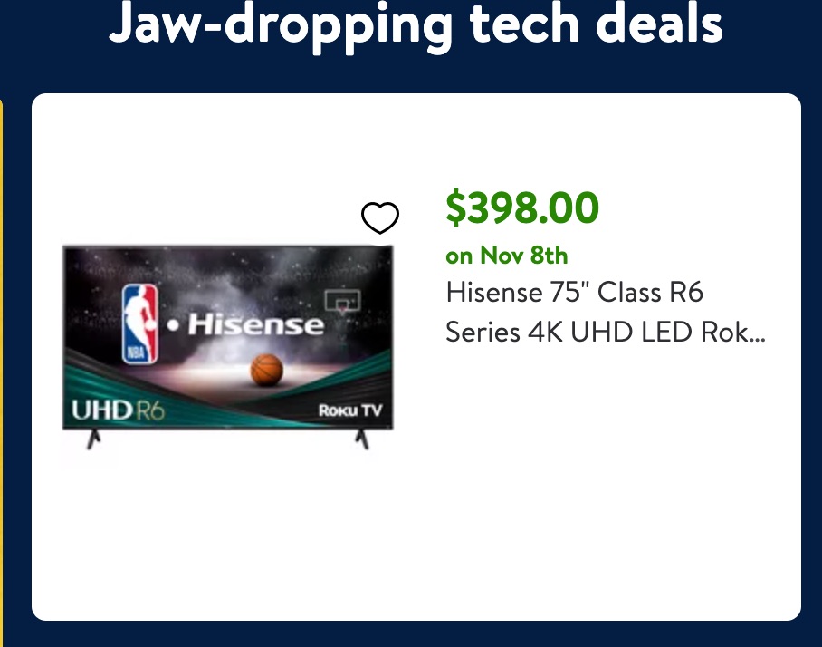Click the basketball in the TV image
Screen dimensions: 822x647
click(x=267, y=370)
